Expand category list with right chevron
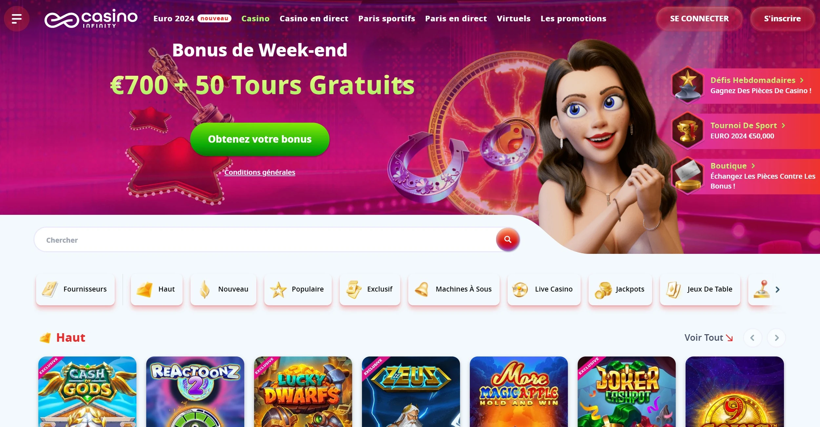Viewport: 820px width, 427px height. 777,290
